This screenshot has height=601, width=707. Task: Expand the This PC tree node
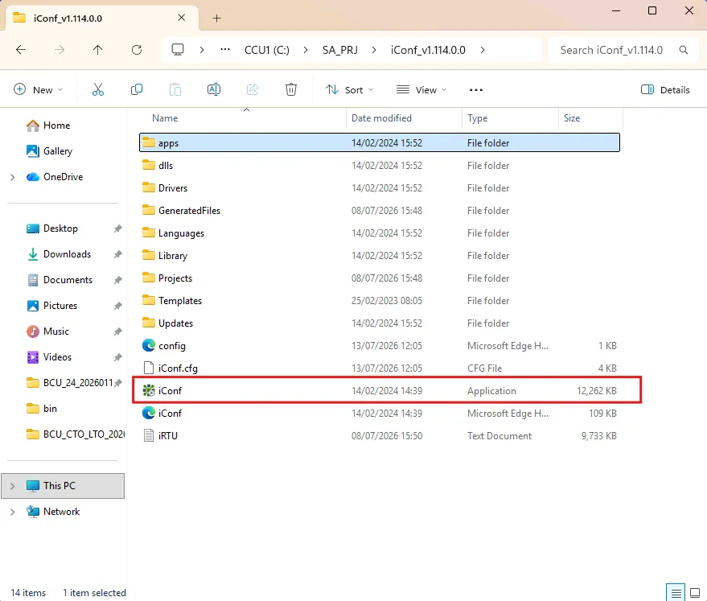tap(13, 486)
